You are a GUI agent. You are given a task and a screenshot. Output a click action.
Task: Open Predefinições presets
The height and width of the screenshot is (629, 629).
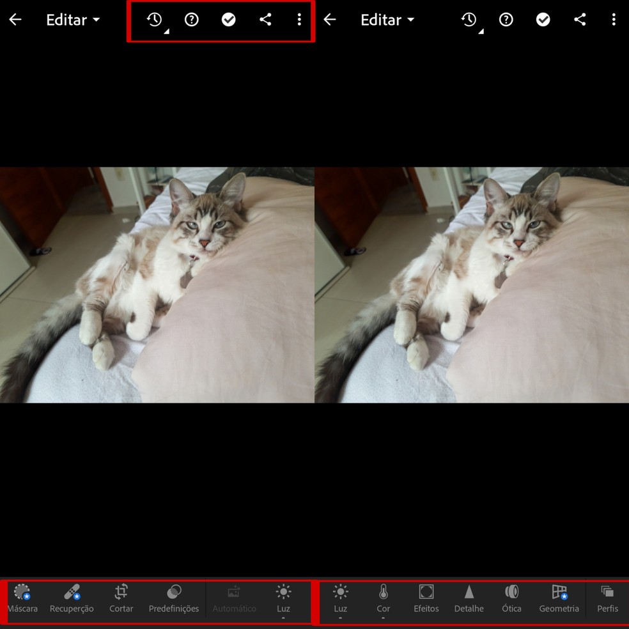(x=174, y=598)
